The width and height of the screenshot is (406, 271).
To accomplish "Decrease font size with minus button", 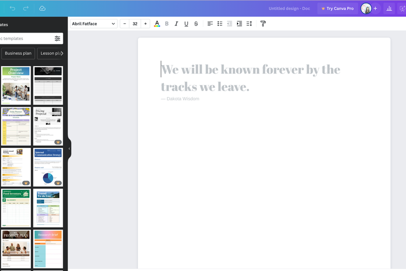I will pyautogui.click(x=125, y=24).
